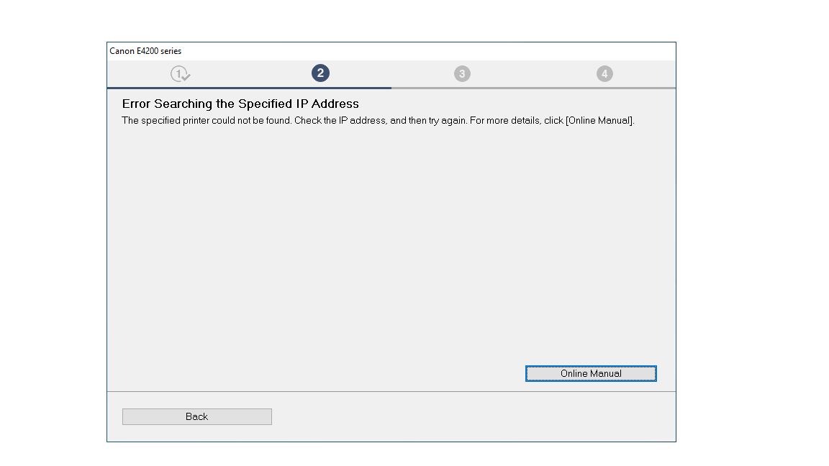
Task: Click the Canon E4200 series window title
Action: point(145,51)
